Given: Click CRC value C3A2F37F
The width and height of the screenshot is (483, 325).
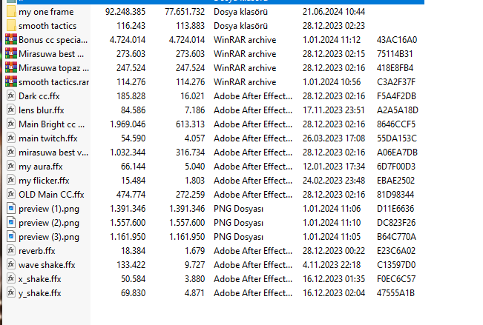Looking at the screenshot, I should (396, 82).
